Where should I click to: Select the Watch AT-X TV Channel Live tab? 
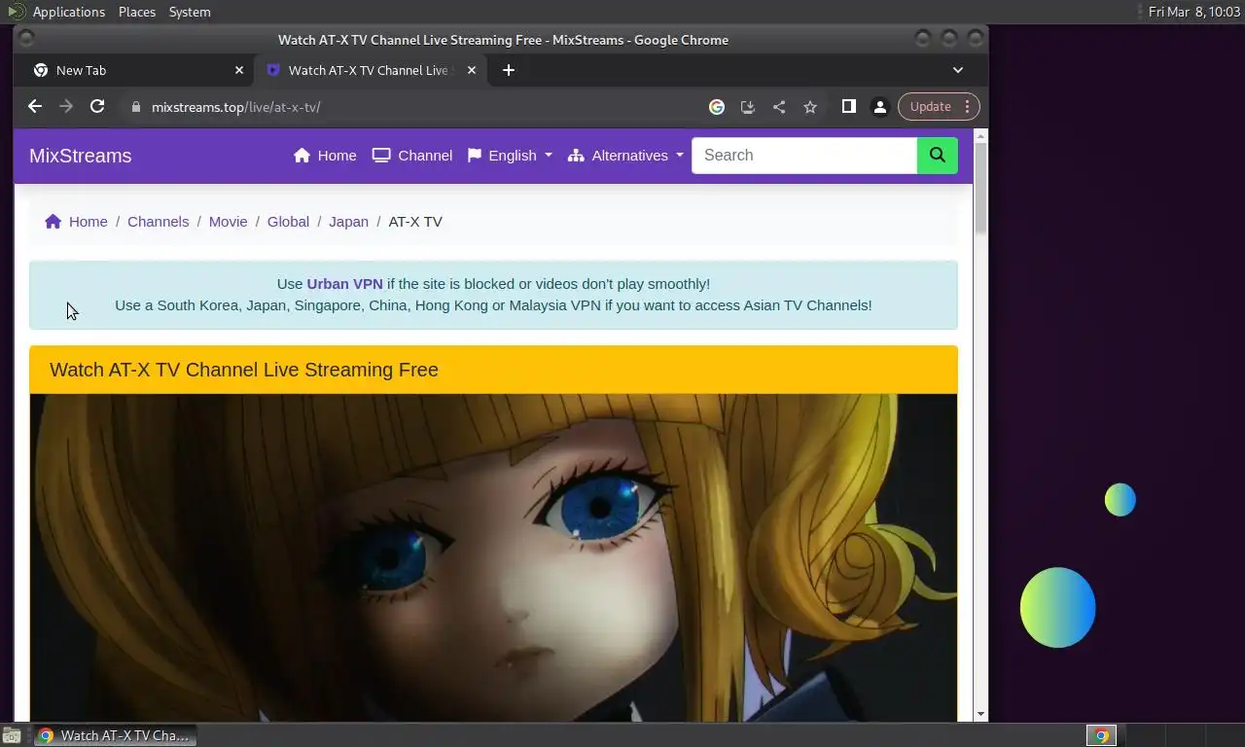(x=371, y=70)
